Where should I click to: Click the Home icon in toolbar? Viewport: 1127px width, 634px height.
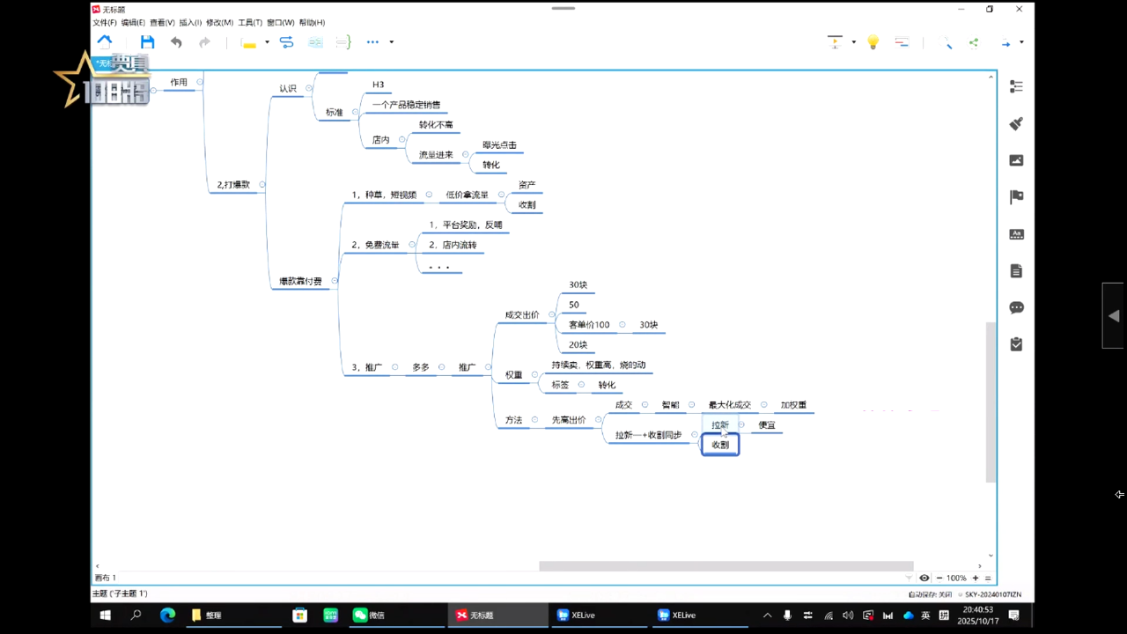click(105, 41)
